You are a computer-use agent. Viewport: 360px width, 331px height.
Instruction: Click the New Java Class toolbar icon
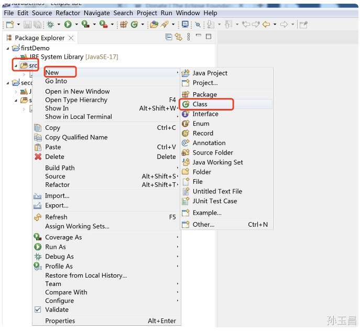click(134, 24)
